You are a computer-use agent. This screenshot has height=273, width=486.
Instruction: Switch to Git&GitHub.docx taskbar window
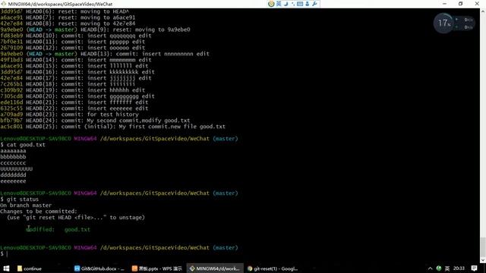pyautogui.click(x=99, y=268)
